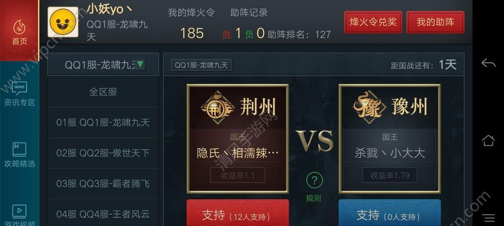
Task: Click the 我的助阵 button
Action: [x=435, y=22]
